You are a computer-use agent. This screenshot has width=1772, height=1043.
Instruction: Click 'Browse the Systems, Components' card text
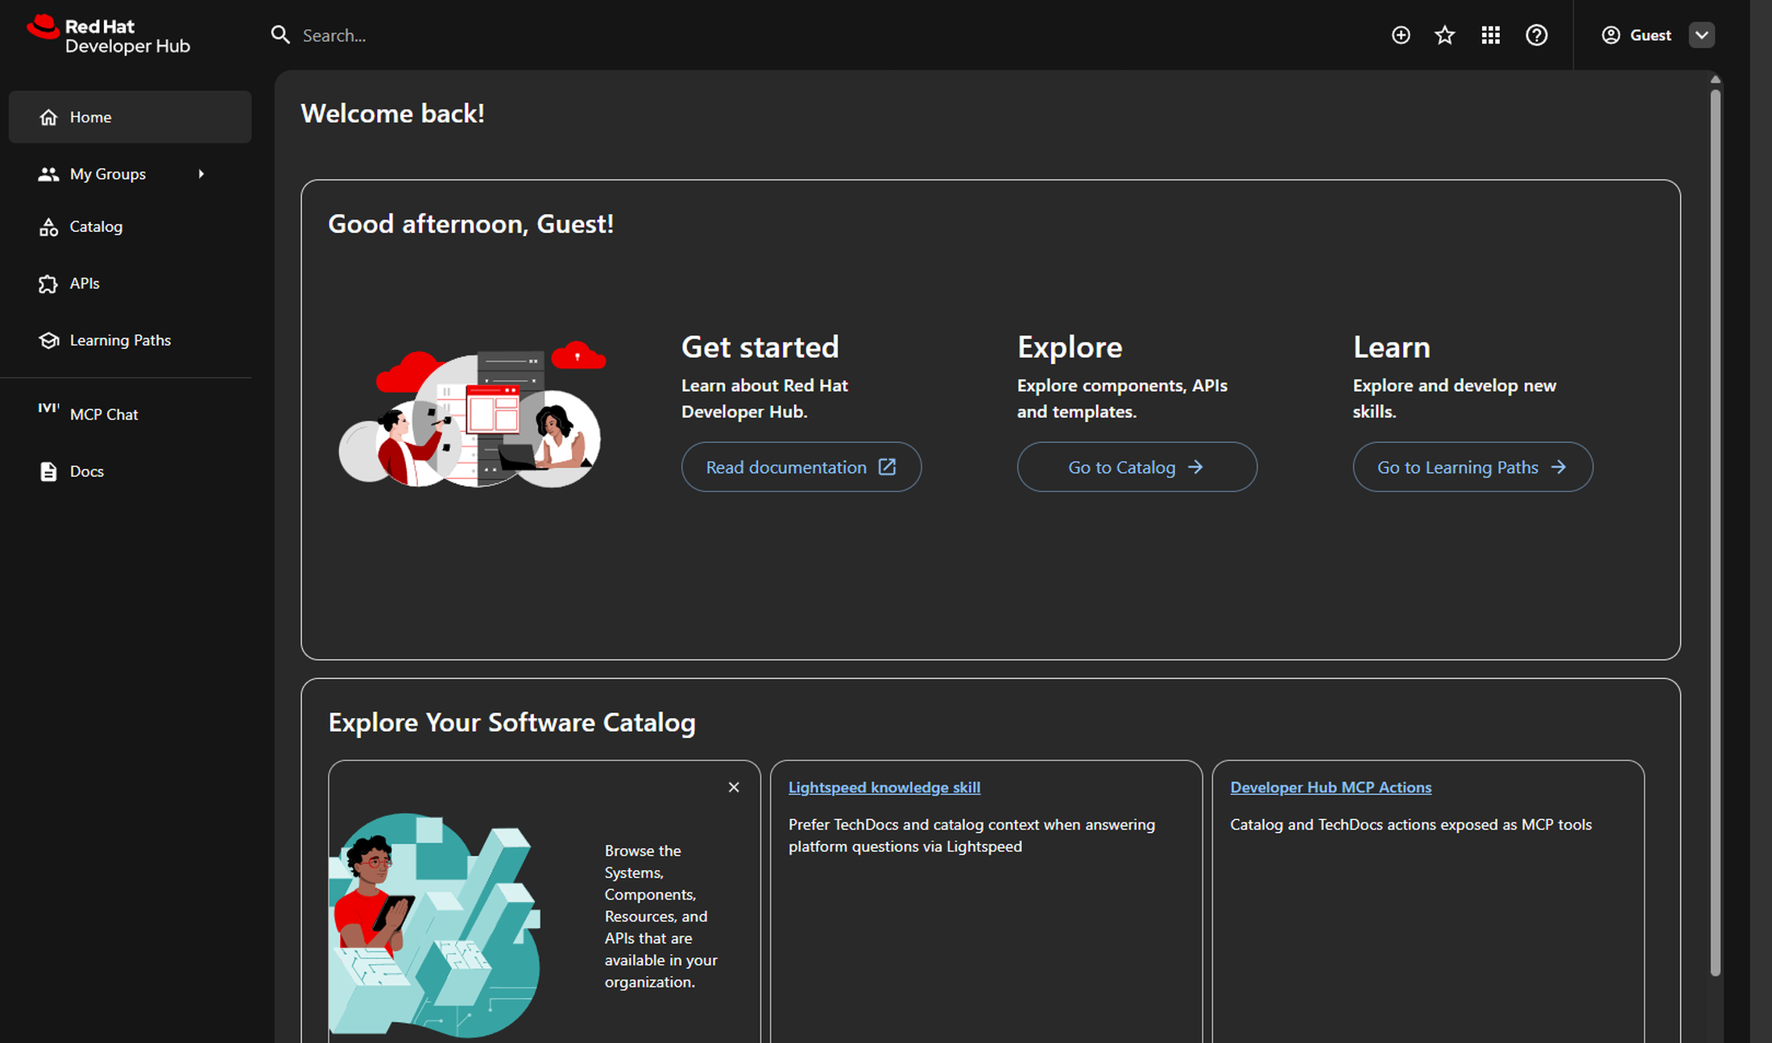point(660,917)
